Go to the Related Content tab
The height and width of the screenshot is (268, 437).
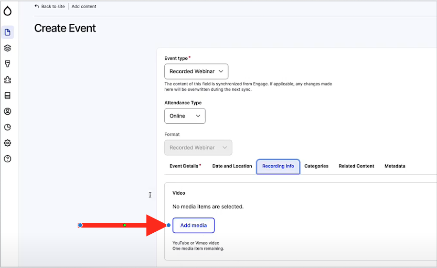pos(356,166)
